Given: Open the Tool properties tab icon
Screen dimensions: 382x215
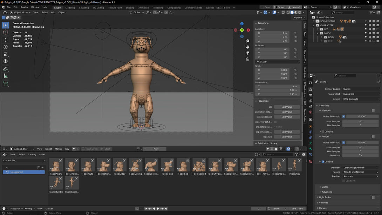Looking at the screenshot, I should click(x=311, y=83).
